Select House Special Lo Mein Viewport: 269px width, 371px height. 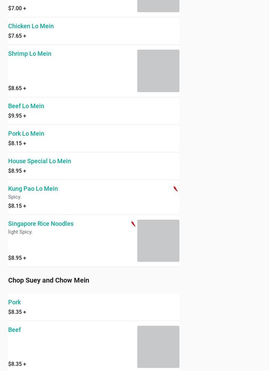pos(39,161)
